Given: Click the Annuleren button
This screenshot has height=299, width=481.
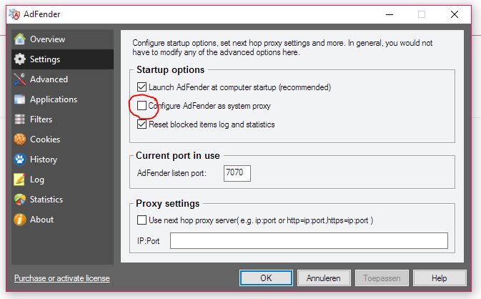Looking at the screenshot, I should (x=324, y=278).
